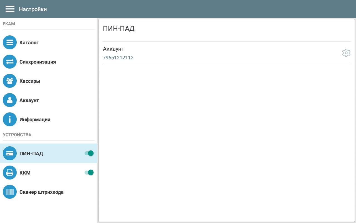Click the УСТРОЙСТВА section header

pyautogui.click(x=17, y=135)
